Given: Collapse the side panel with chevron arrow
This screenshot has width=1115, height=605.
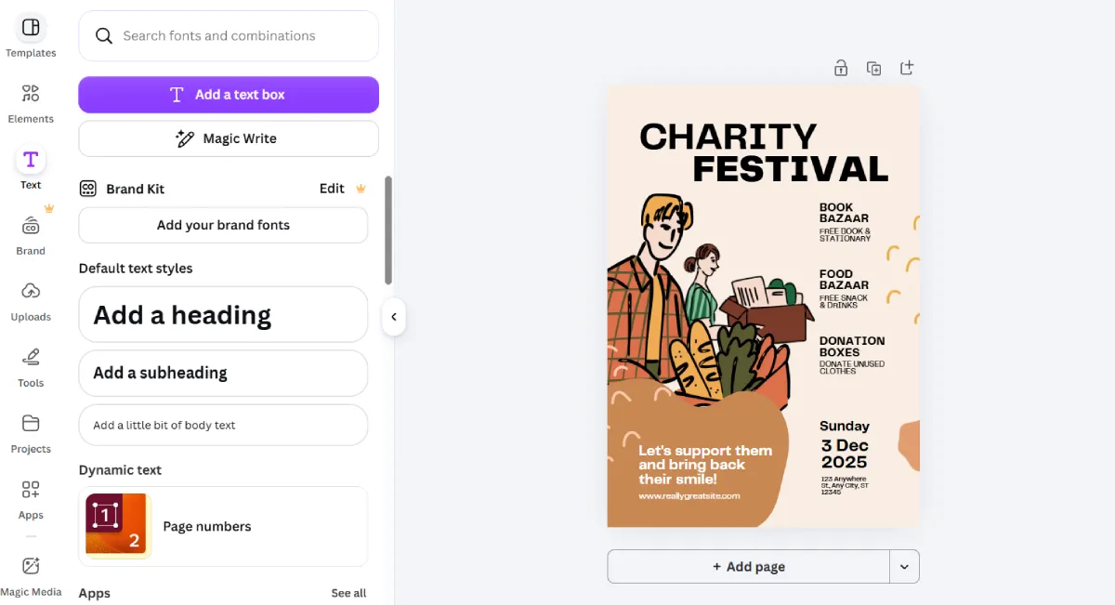Looking at the screenshot, I should click(393, 317).
